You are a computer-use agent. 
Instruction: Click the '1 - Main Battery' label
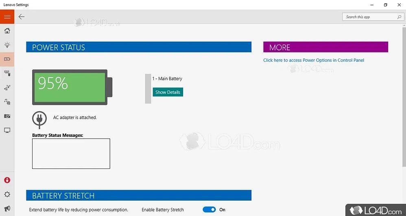click(x=167, y=78)
